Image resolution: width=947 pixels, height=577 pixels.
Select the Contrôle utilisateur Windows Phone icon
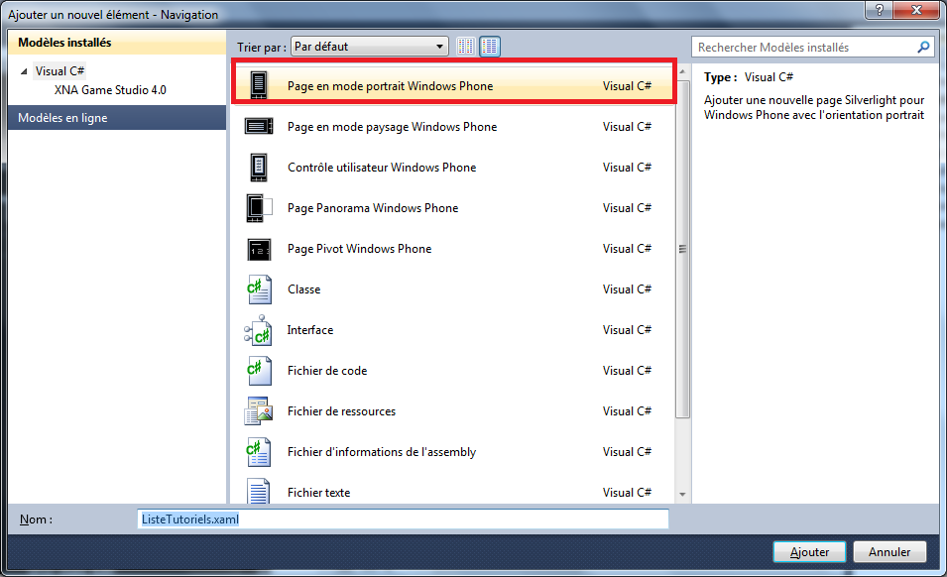[x=259, y=168]
